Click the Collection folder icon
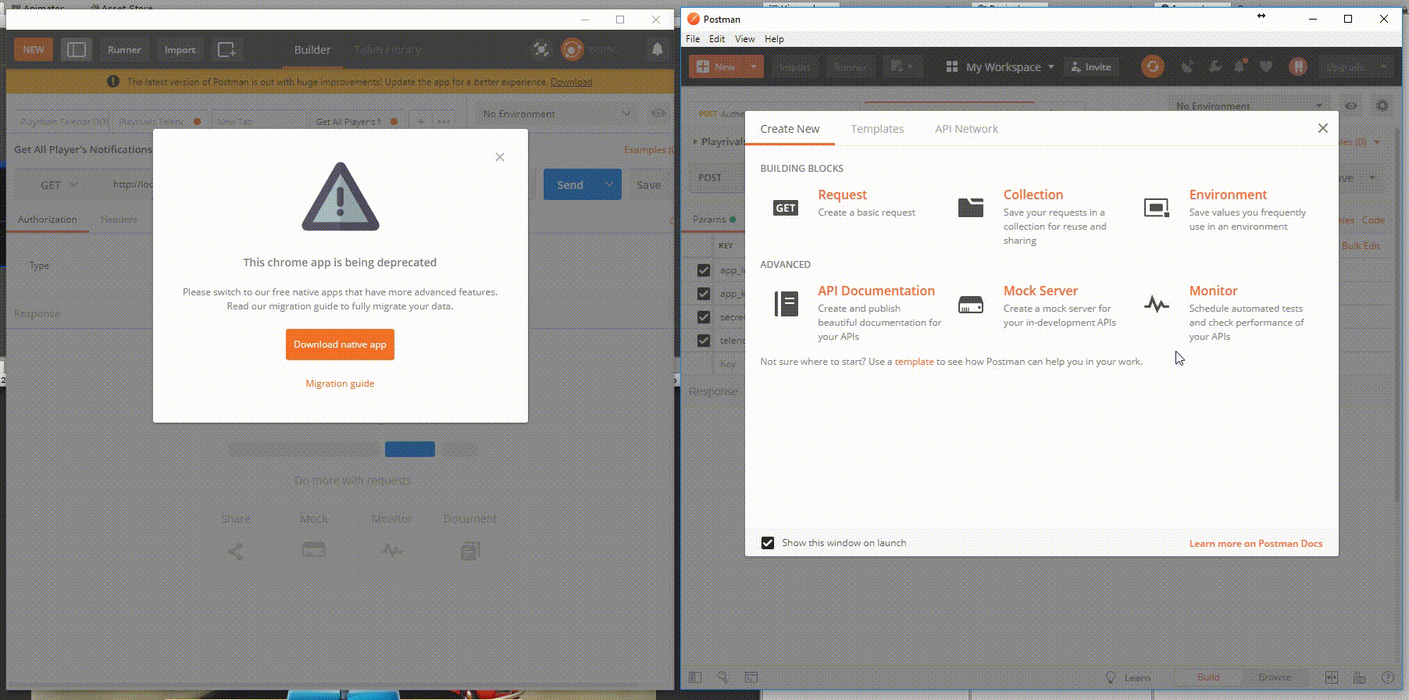The height and width of the screenshot is (700, 1409). [x=971, y=207]
